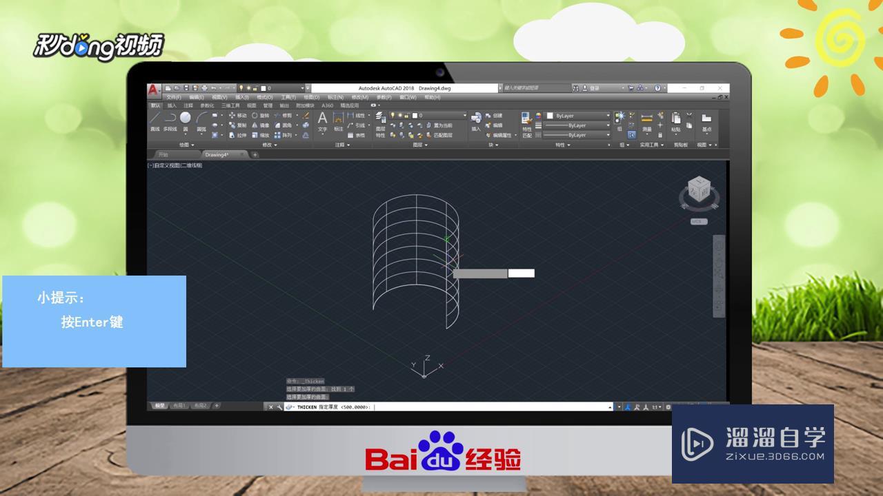Toggle layer on/off lightbulb in layer dropdown

[x=393, y=116]
